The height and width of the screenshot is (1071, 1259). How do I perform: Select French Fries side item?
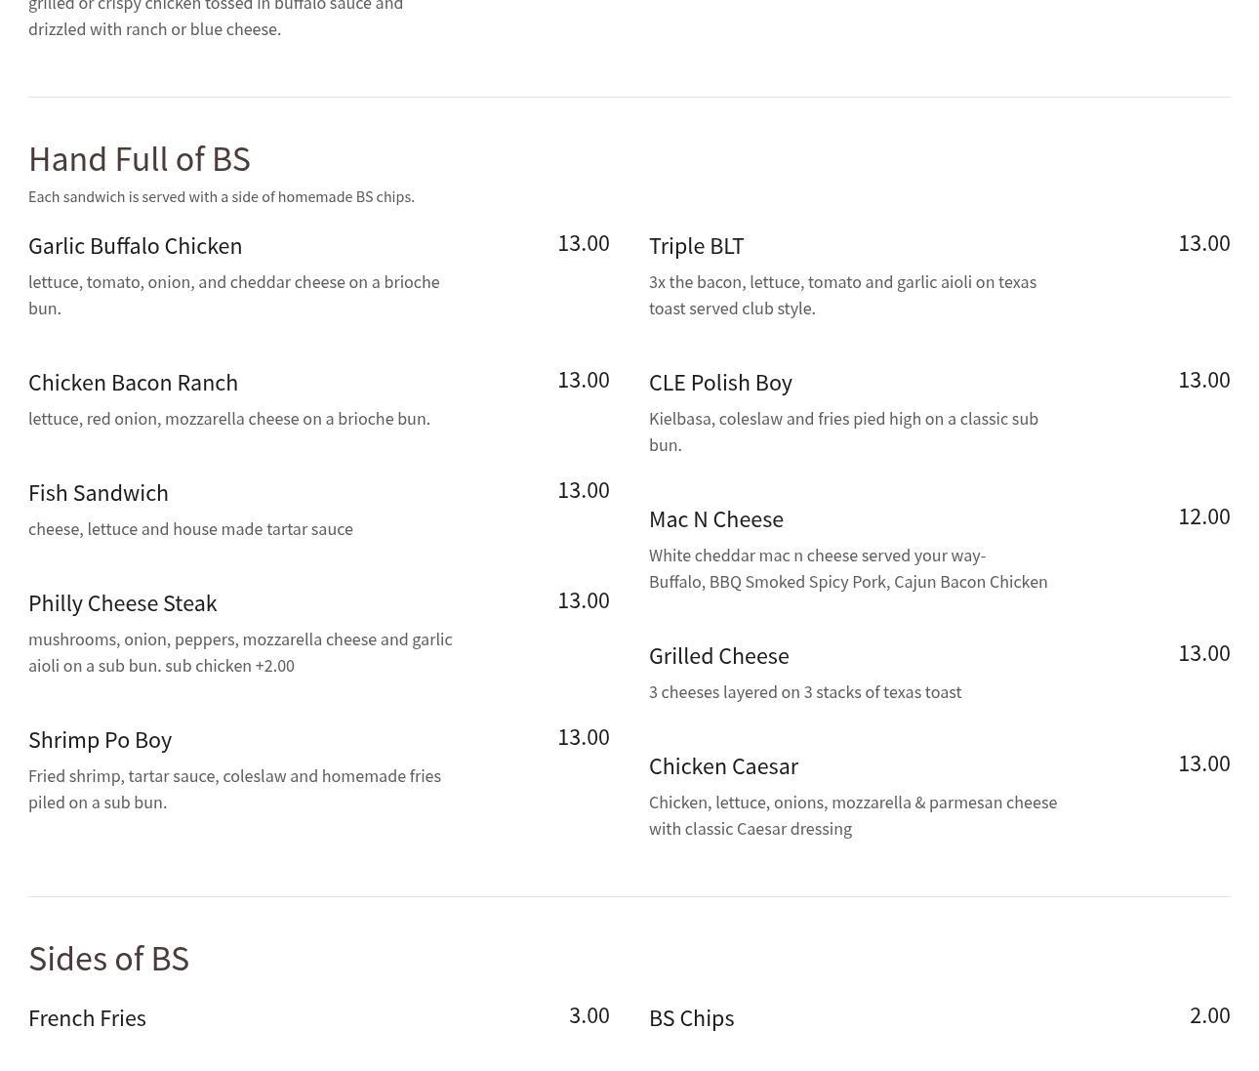(x=87, y=1018)
